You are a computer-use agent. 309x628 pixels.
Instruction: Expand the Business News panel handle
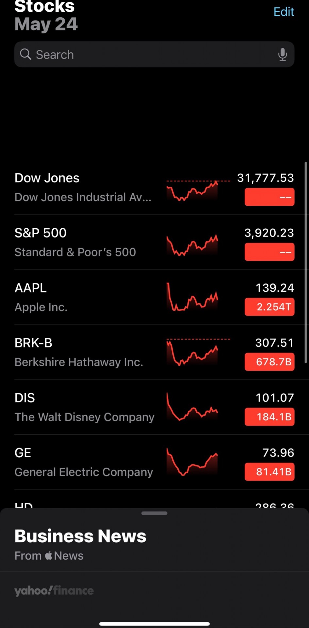pos(154,513)
